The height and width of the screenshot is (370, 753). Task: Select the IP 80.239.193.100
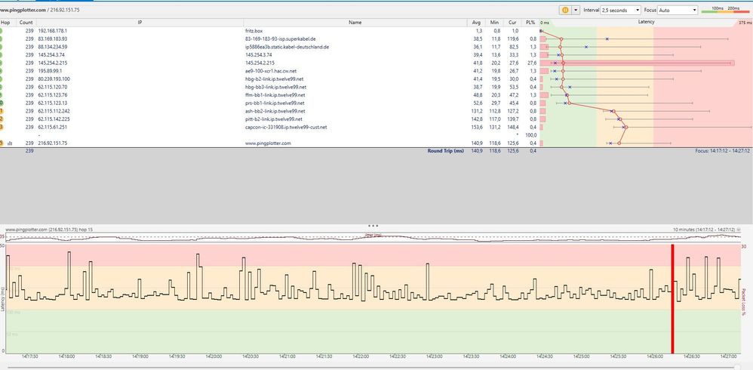(54, 79)
